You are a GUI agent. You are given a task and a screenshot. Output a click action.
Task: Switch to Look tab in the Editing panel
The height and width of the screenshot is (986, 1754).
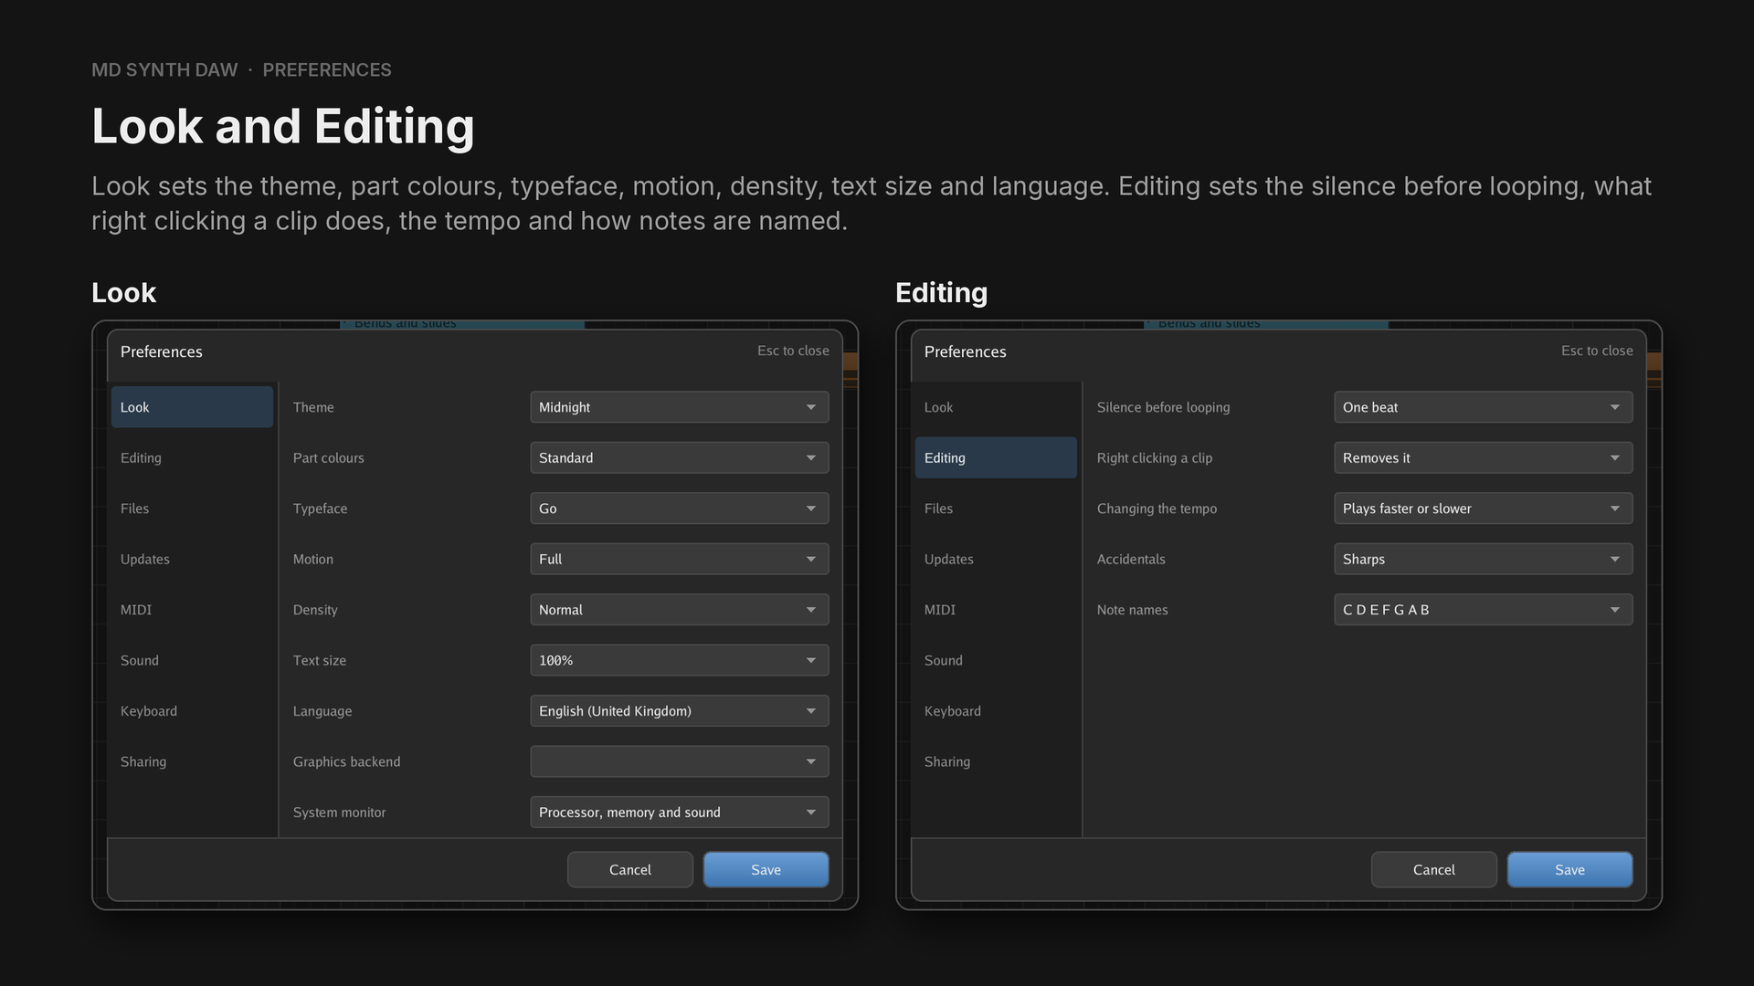click(996, 407)
